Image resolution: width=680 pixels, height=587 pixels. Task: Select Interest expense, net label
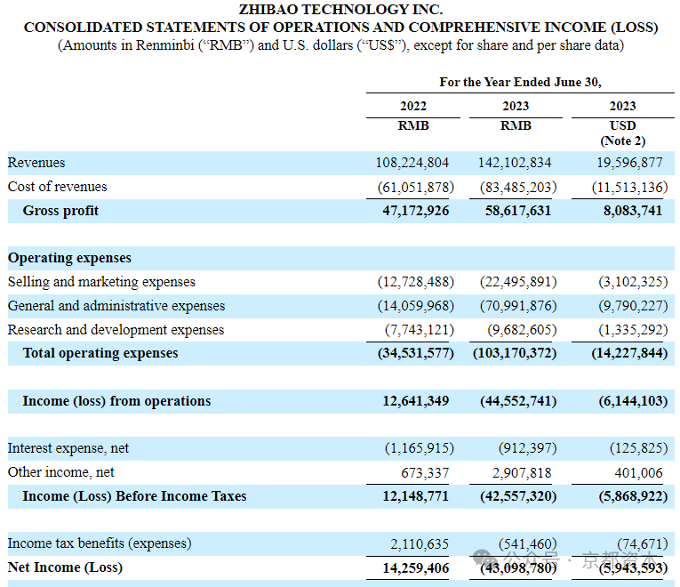(68, 448)
